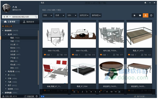Image resolution: width=158 pixels, height=99 pixels.
Task: Click the search magnifier icon
Action: 36,17
